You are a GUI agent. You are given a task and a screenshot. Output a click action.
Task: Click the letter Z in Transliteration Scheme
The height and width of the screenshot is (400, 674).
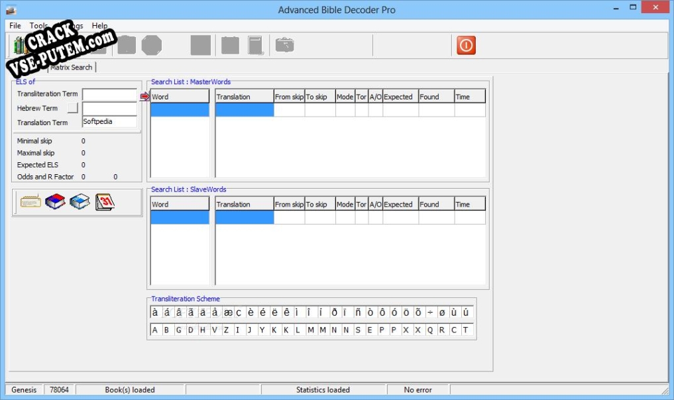tap(226, 330)
